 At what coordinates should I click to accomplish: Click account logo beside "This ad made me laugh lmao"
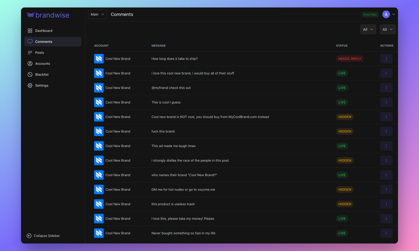click(x=99, y=146)
